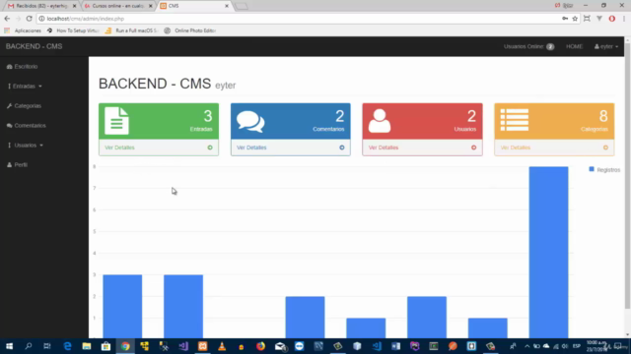
Task: Open Word from taskbar
Action: click(x=395, y=346)
